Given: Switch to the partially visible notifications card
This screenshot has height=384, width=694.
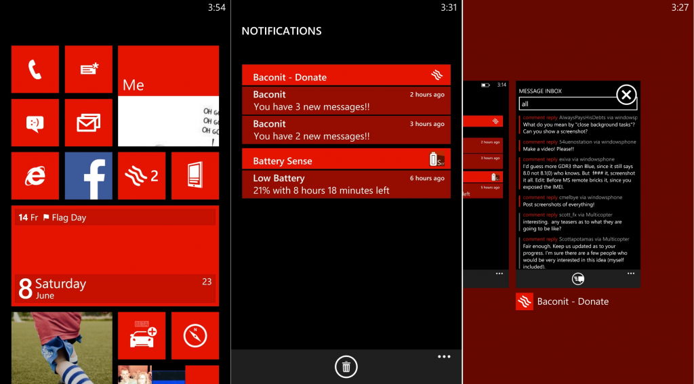Looking at the screenshot, I should [x=486, y=184].
